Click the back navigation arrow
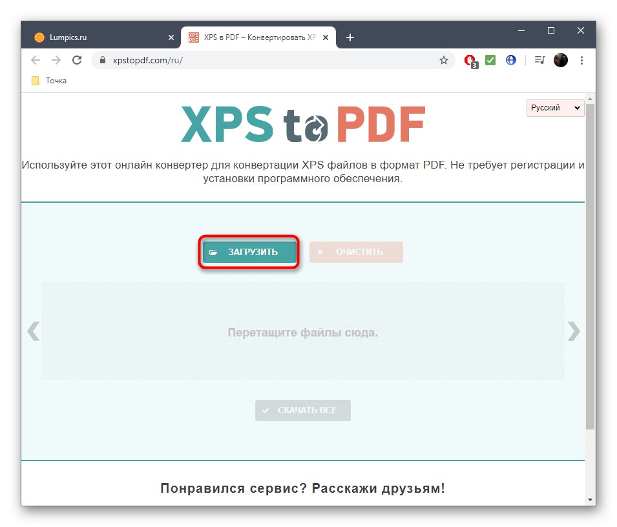This screenshot has height=527, width=617. [x=36, y=59]
